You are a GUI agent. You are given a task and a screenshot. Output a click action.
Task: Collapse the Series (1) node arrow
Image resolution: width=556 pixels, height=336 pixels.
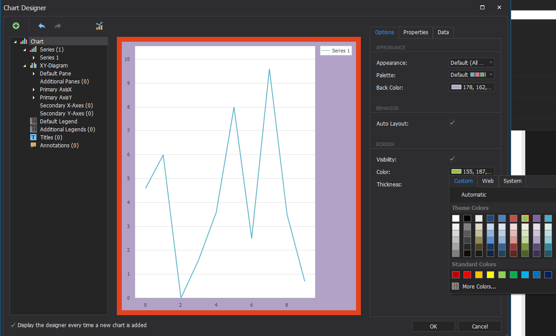[25, 49]
